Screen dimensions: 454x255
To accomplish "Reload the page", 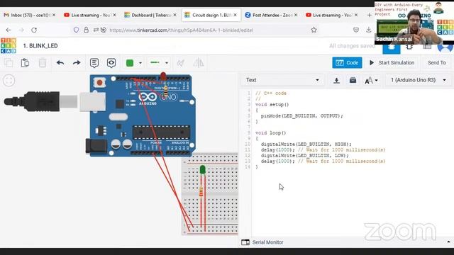I will (34, 30).
